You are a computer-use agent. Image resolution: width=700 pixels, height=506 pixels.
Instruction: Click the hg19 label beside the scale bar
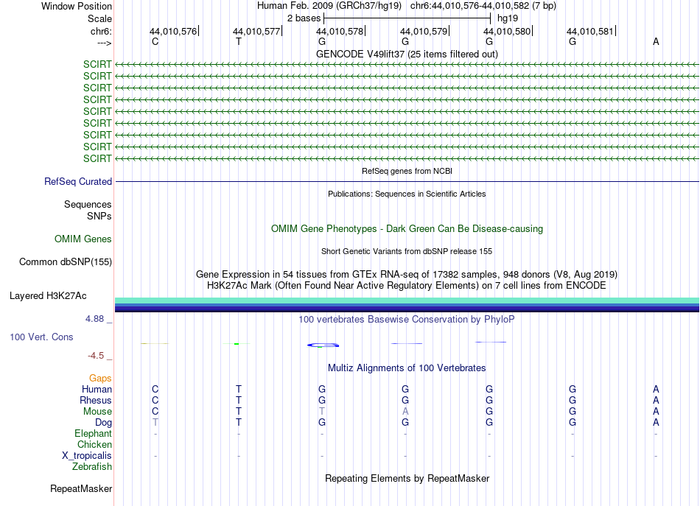tap(508, 18)
